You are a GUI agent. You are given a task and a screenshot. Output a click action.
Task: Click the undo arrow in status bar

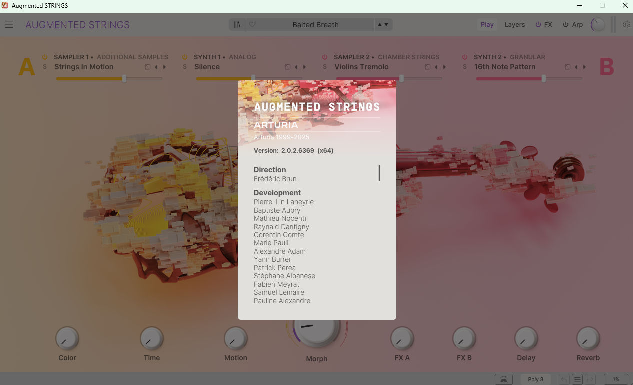tap(564, 379)
